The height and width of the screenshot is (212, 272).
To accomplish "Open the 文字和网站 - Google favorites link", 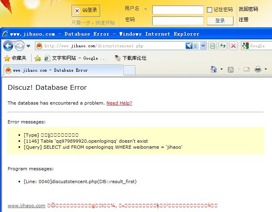I will coord(76,58).
